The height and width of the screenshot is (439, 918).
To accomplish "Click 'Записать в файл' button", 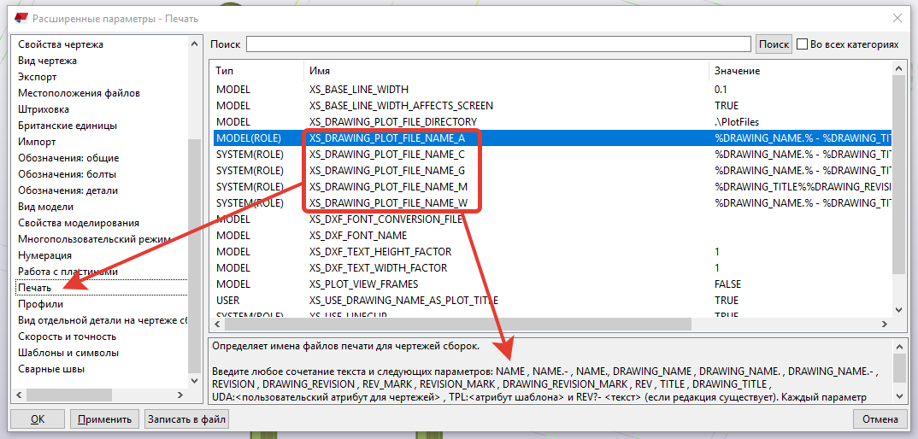I will point(186,419).
